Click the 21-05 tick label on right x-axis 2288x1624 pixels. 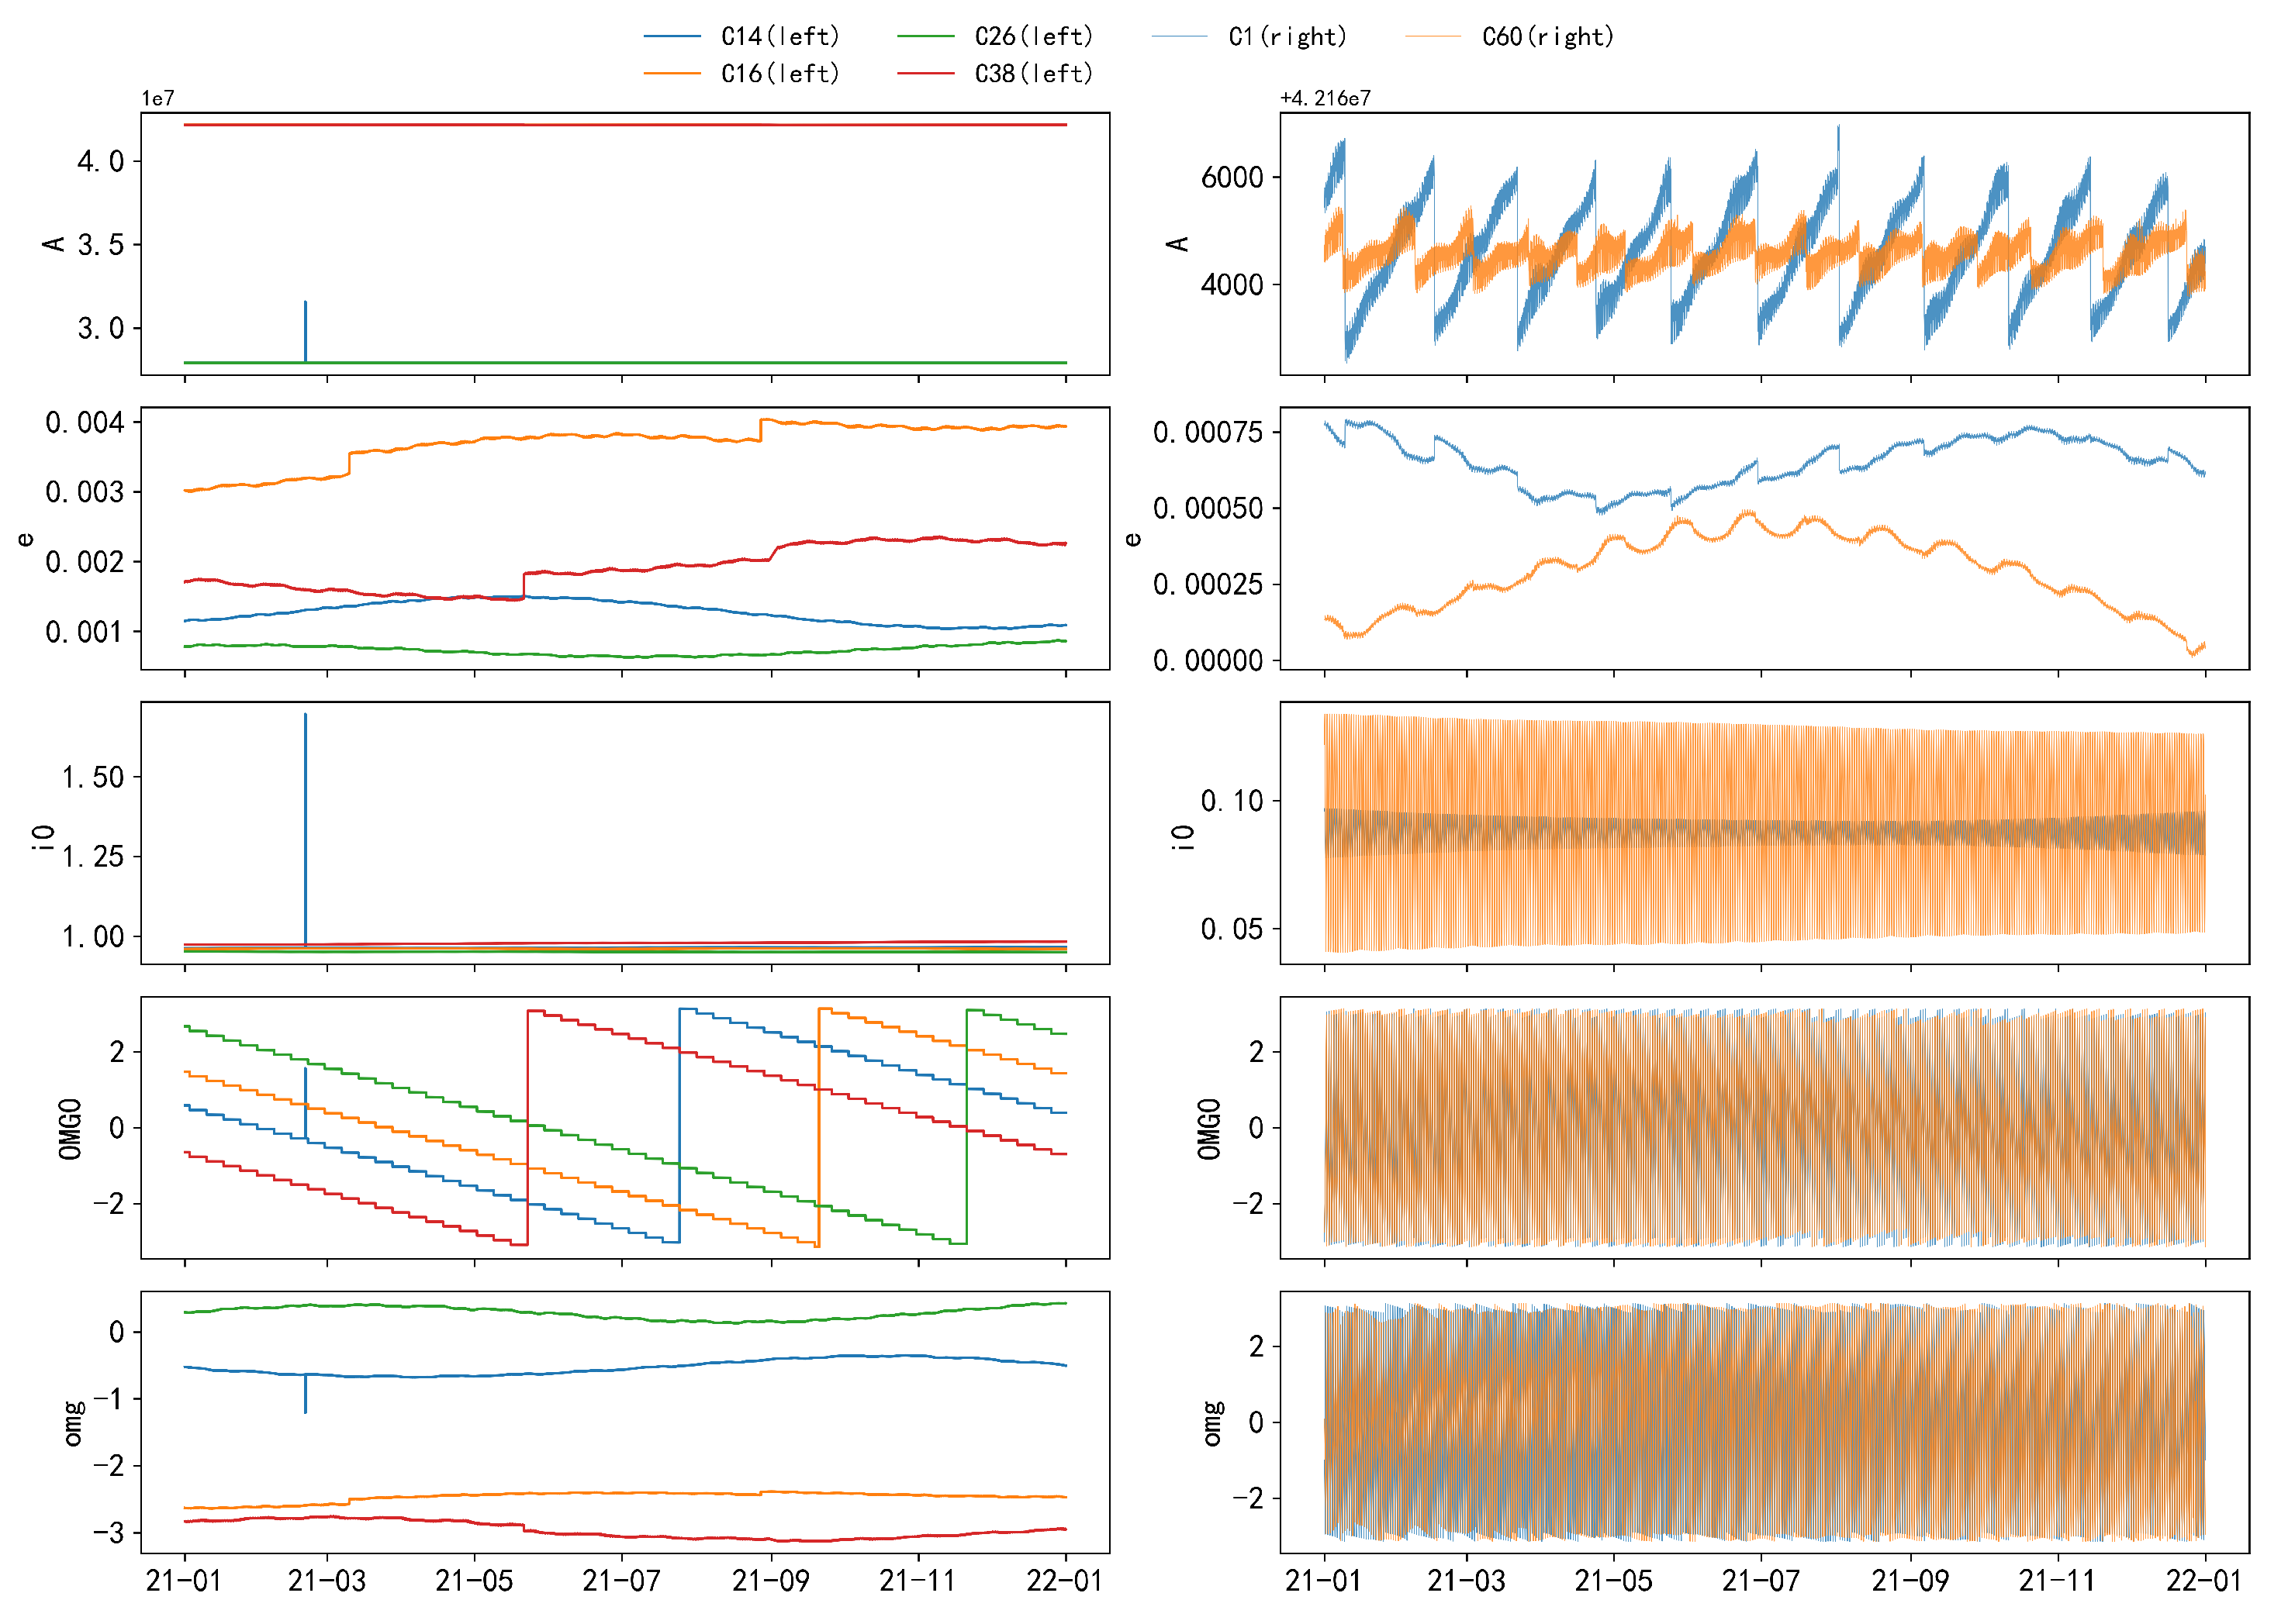coord(1614,1581)
